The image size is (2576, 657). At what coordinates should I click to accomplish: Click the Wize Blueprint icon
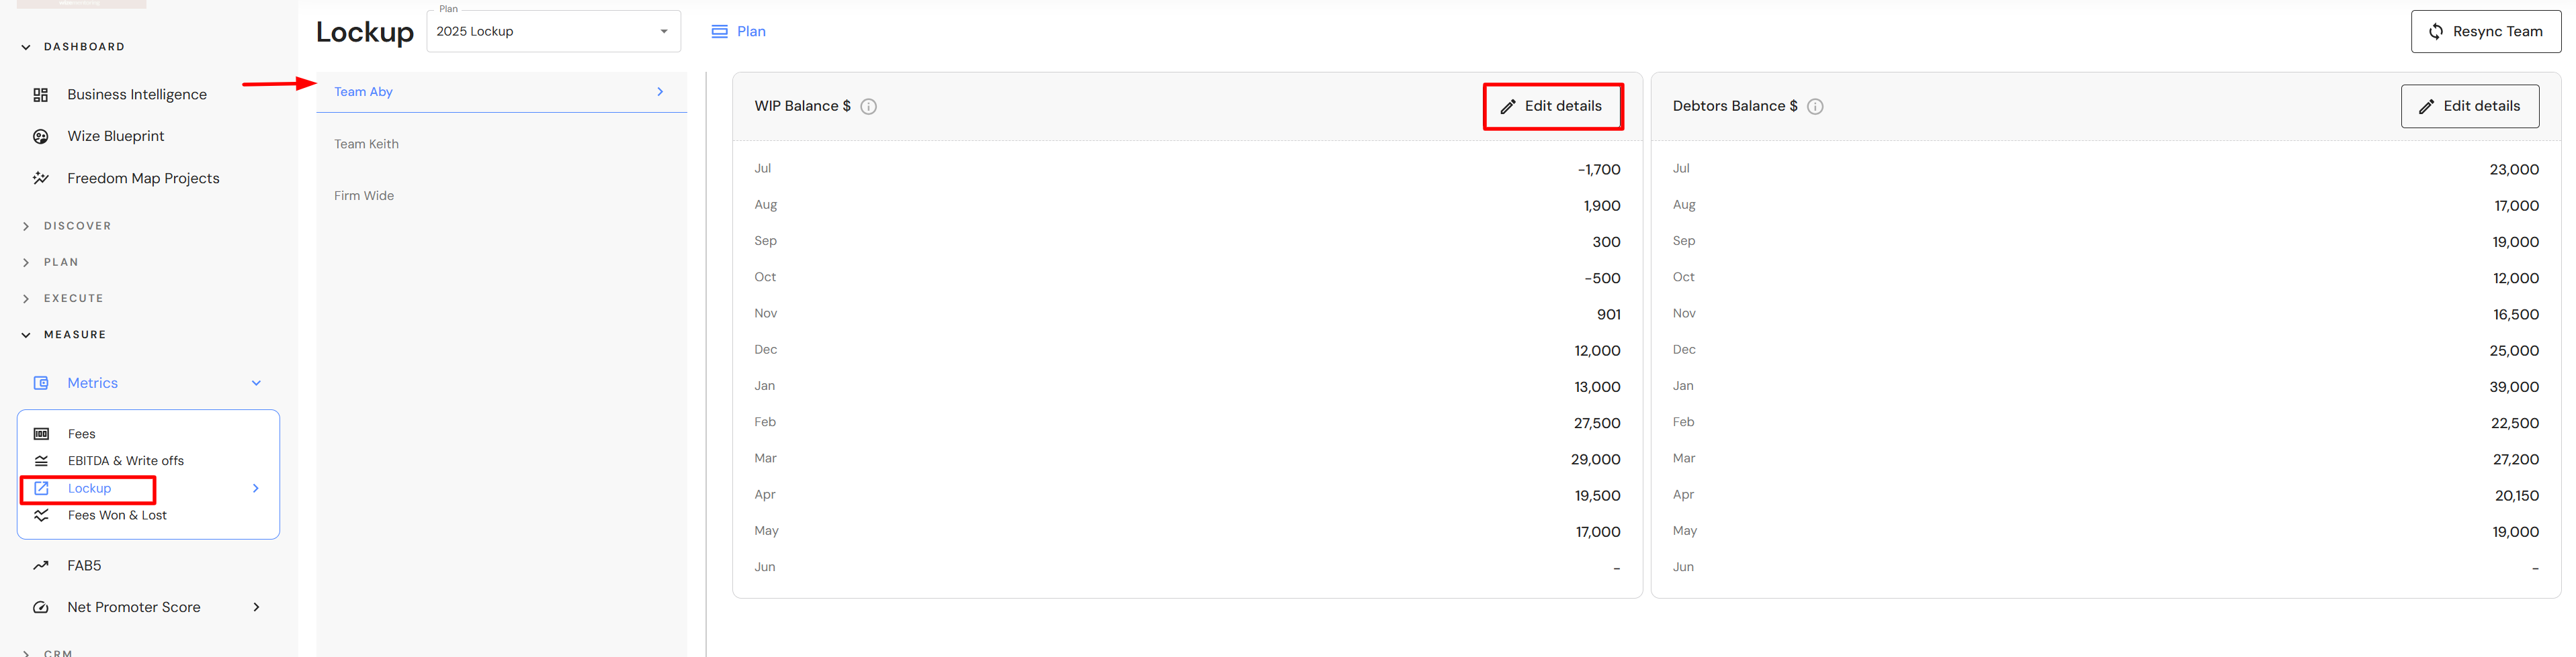click(x=41, y=137)
